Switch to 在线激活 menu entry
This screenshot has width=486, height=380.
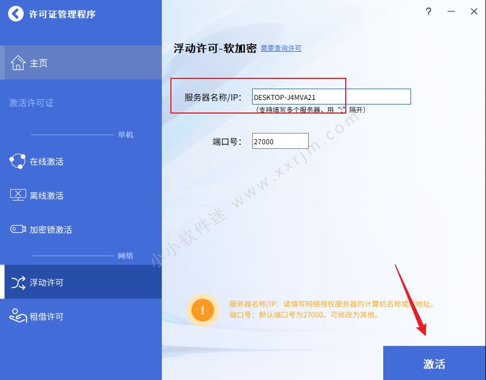point(81,161)
